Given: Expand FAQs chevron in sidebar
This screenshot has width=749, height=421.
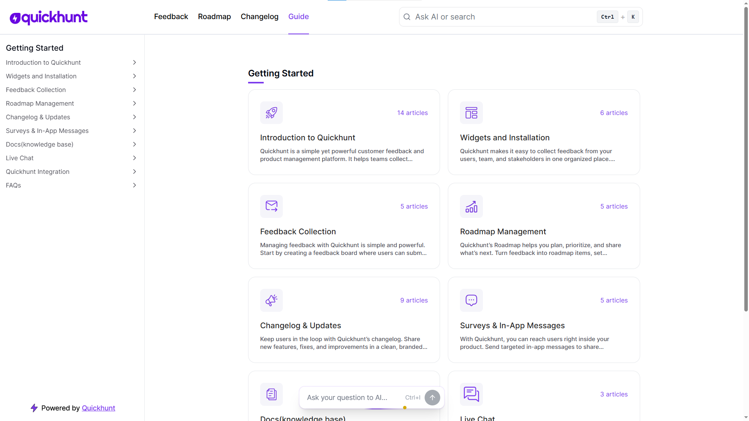Looking at the screenshot, I should (x=135, y=185).
